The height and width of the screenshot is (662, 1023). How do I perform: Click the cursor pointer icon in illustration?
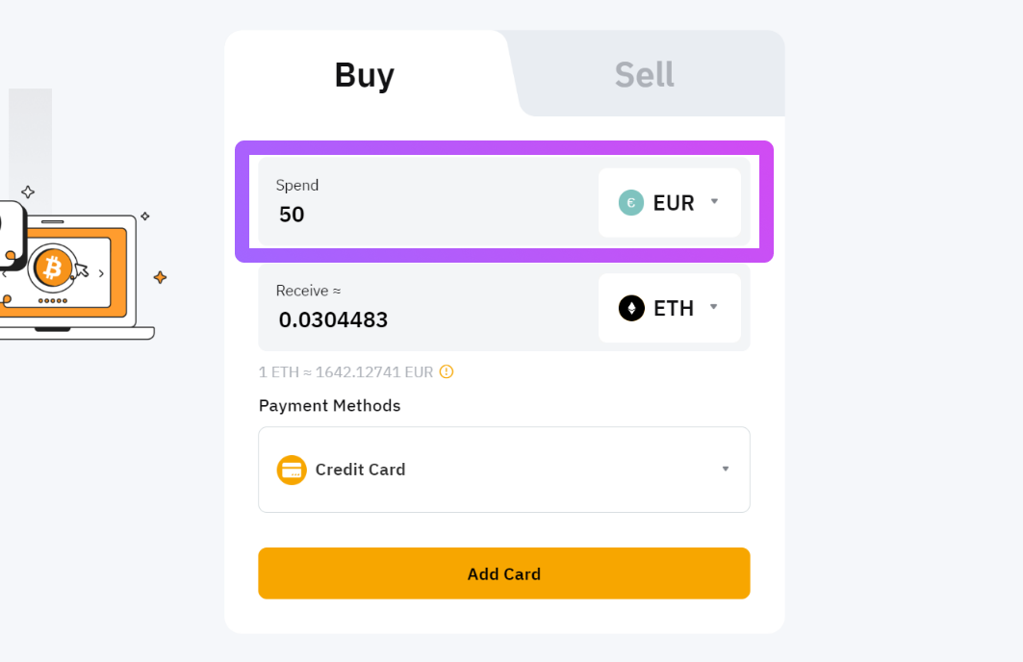point(81,269)
